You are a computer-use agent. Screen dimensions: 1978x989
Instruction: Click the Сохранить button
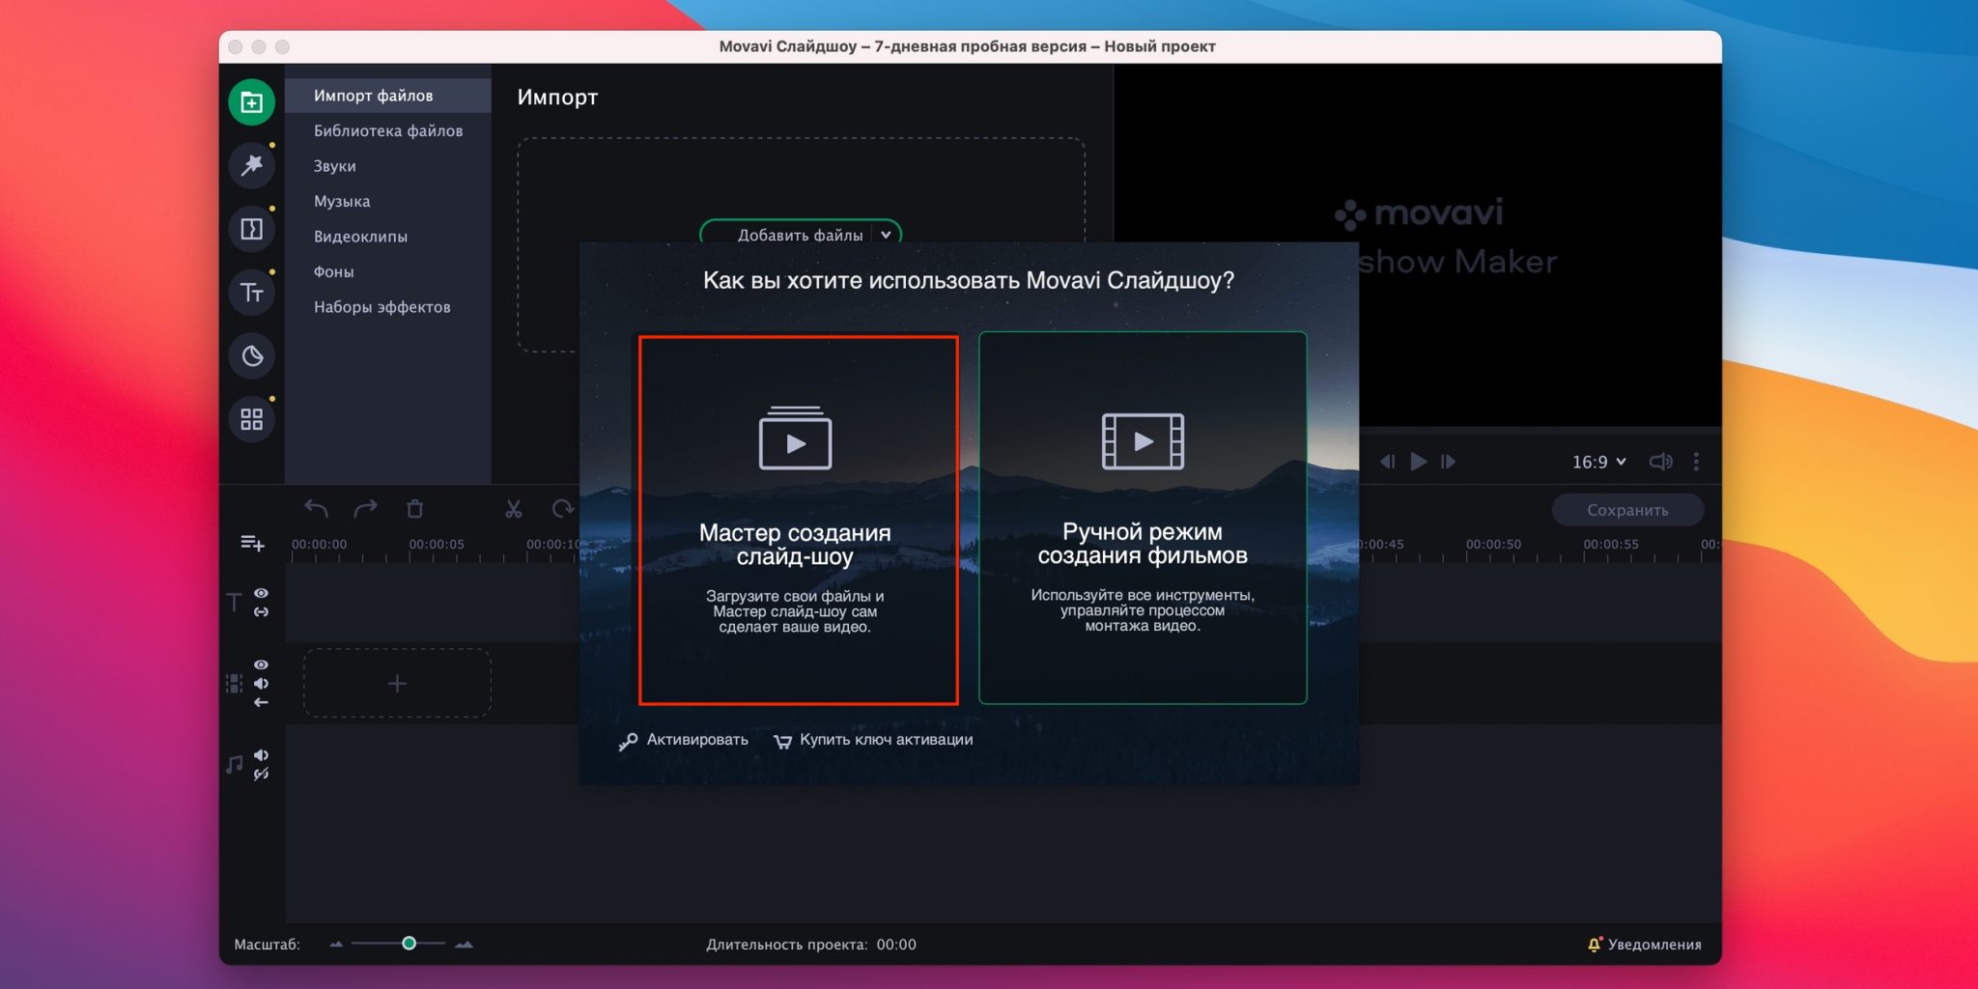1627,510
